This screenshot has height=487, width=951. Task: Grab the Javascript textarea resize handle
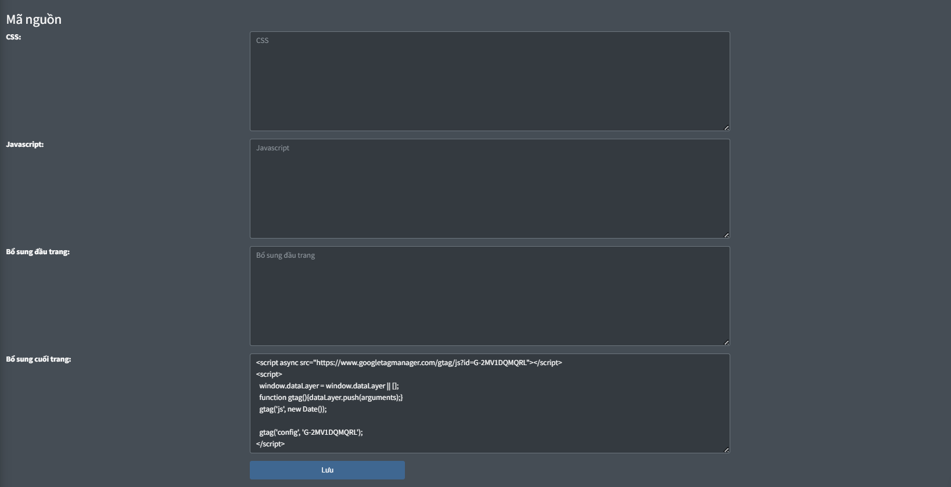tap(726, 235)
